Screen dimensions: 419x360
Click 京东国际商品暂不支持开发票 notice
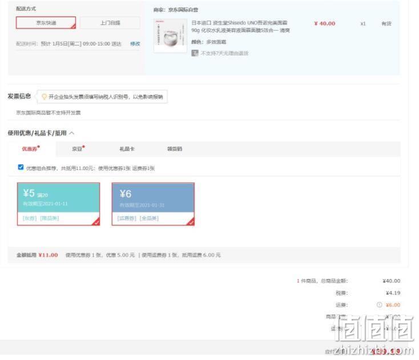pos(49,113)
